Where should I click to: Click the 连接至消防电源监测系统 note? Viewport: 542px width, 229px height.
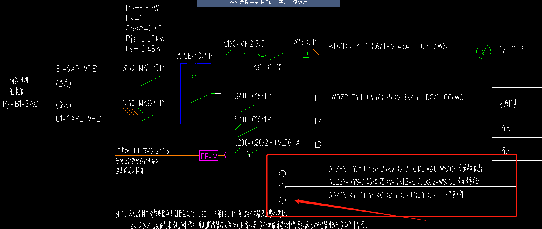click(138, 161)
